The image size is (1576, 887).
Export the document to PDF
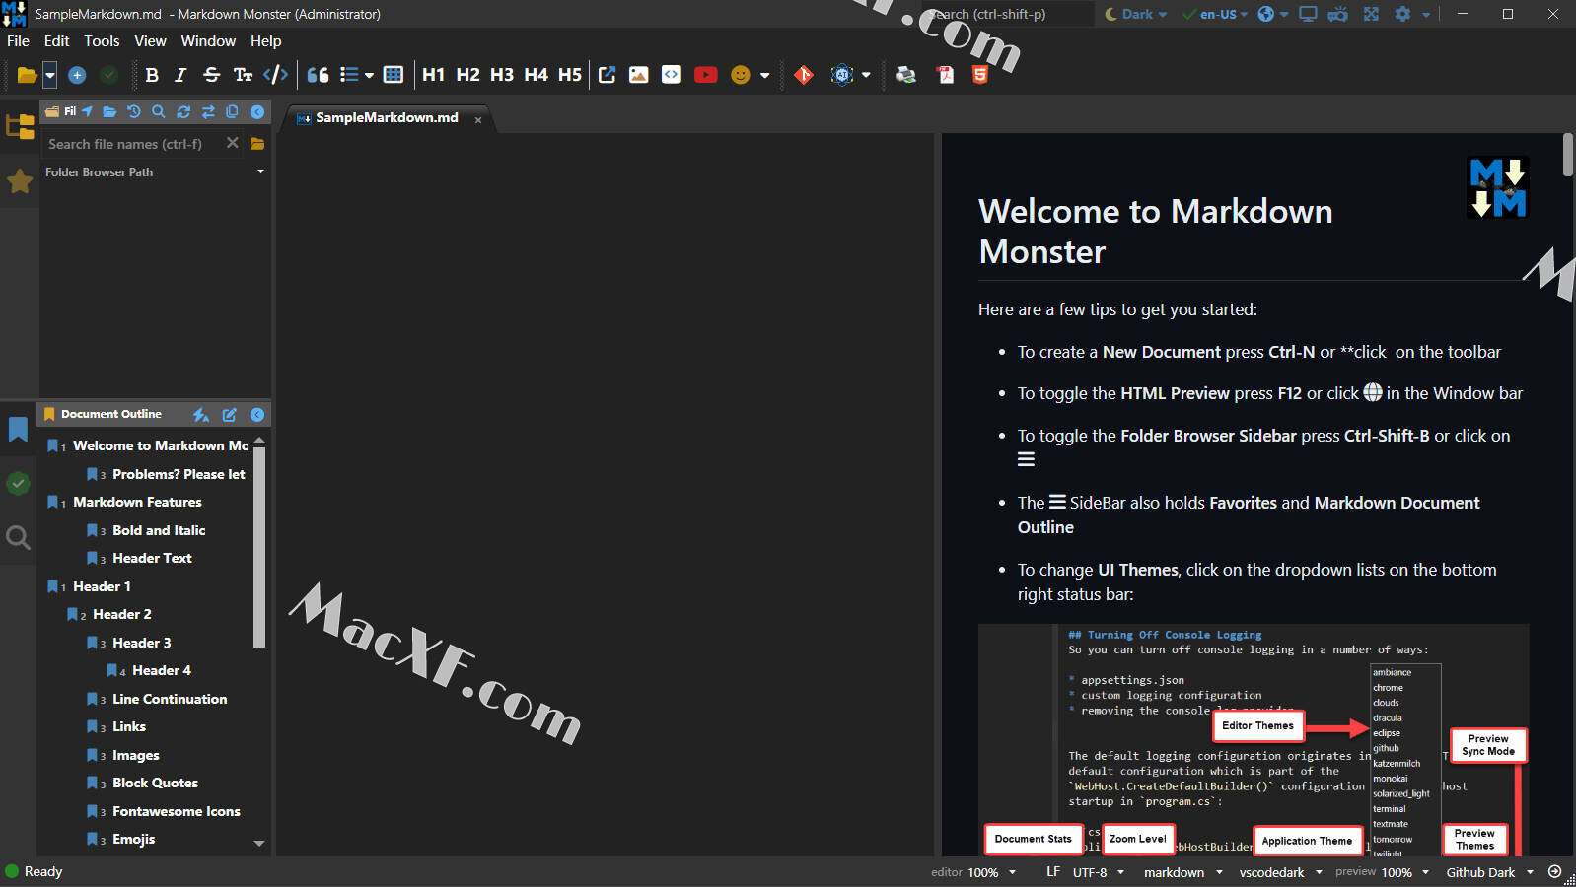[x=946, y=75]
